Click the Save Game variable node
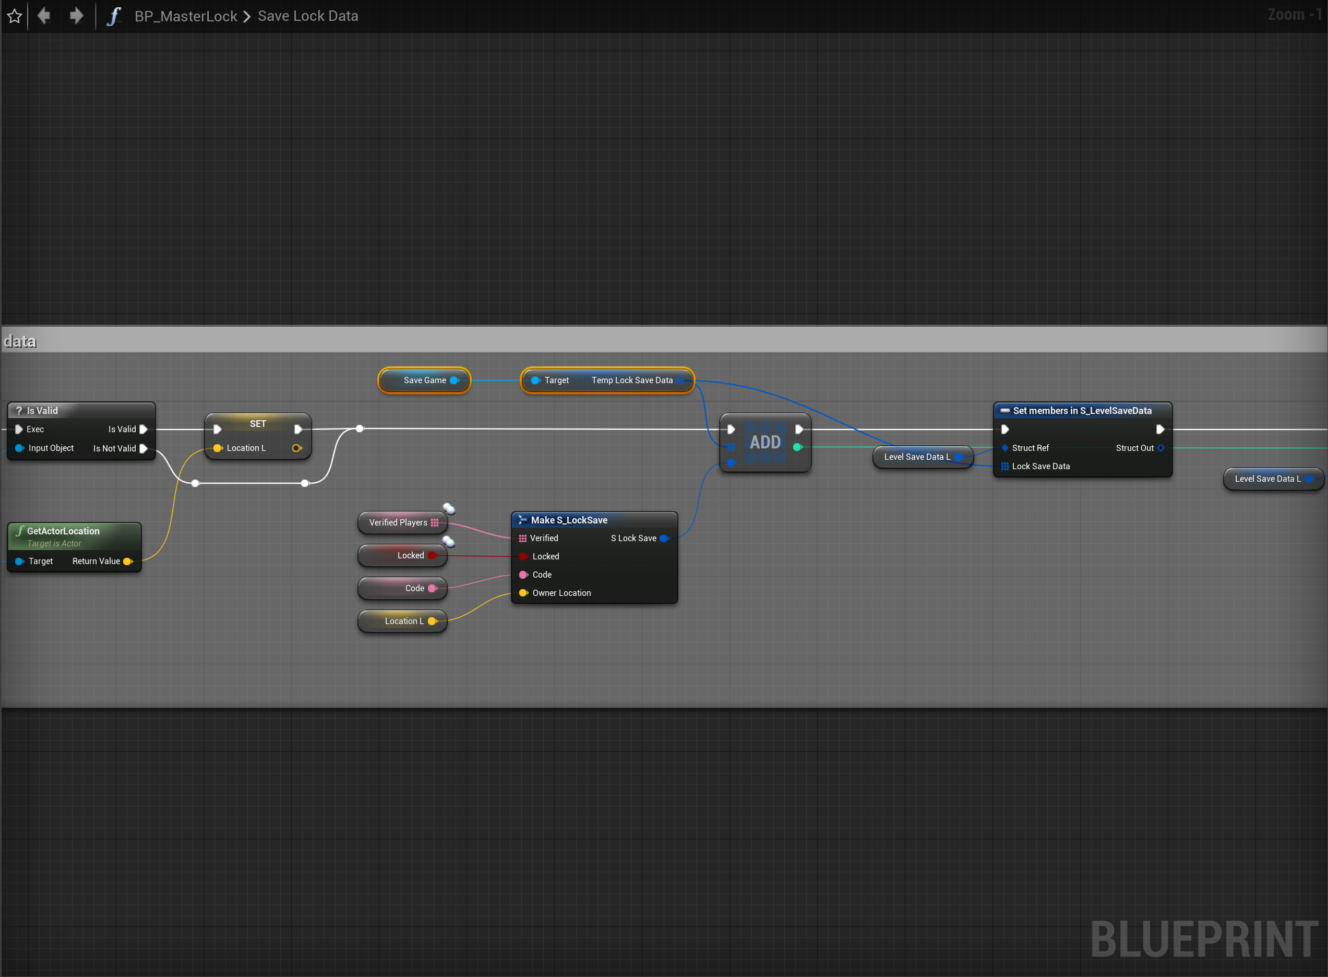This screenshot has height=977, width=1328. [424, 380]
